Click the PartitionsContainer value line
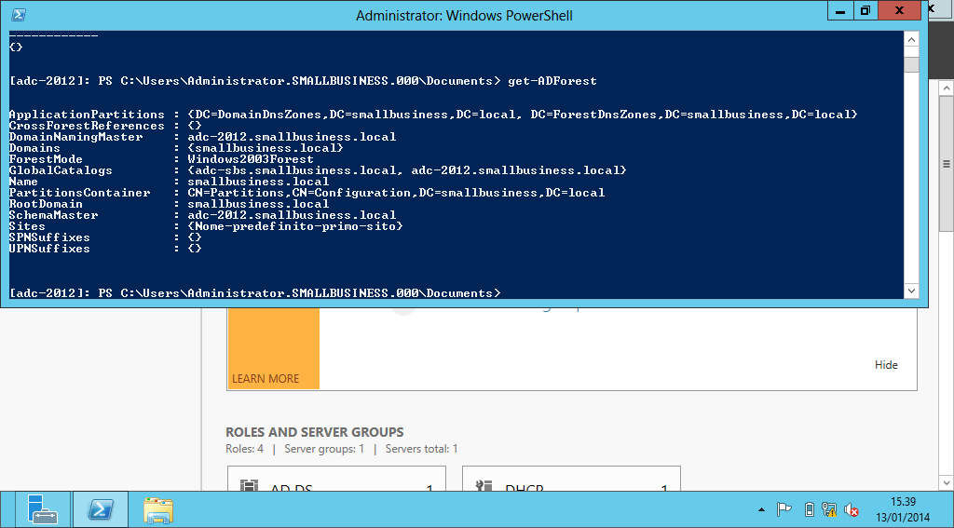This screenshot has height=528, width=954. point(396,193)
